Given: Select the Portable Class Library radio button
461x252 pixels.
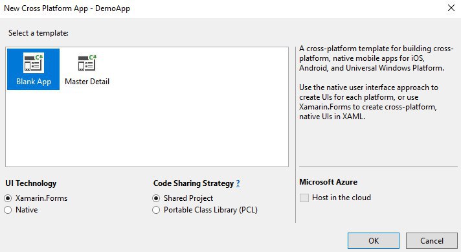Looking at the screenshot, I should coord(156,210).
